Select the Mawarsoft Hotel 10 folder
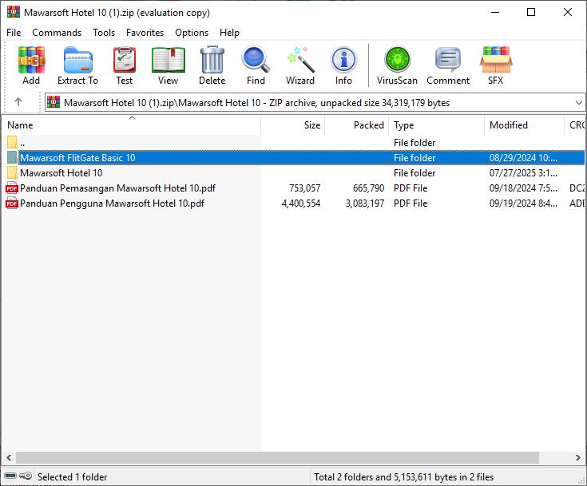The width and height of the screenshot is (587, 486). [61, 173]
